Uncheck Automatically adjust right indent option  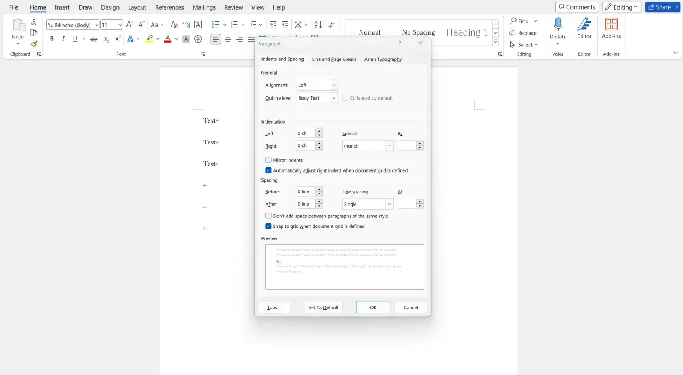[268, 170]
